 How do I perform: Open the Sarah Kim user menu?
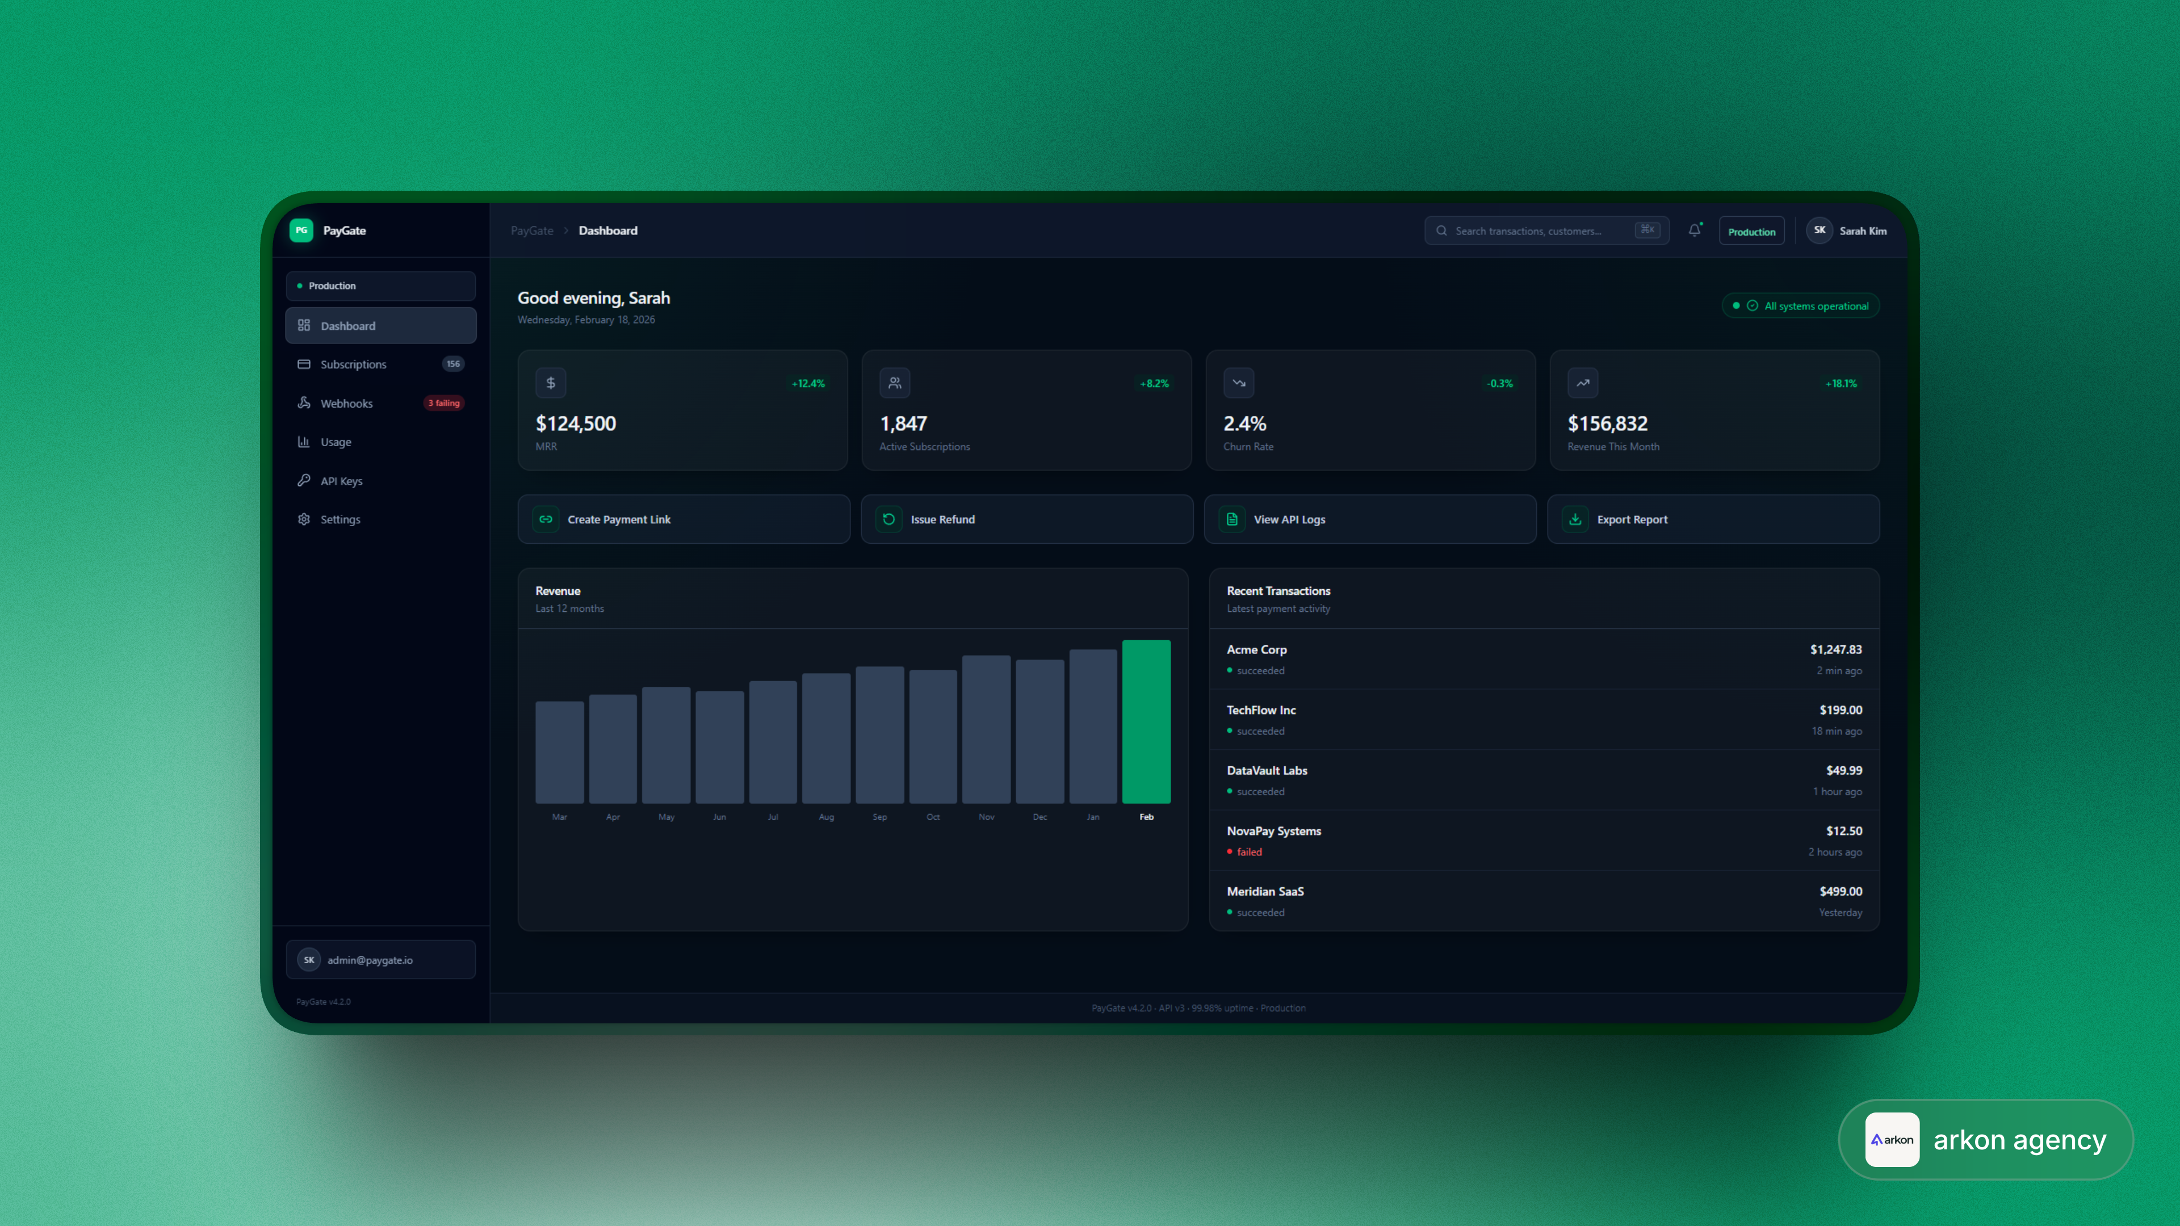click(x=1847, y=230)
